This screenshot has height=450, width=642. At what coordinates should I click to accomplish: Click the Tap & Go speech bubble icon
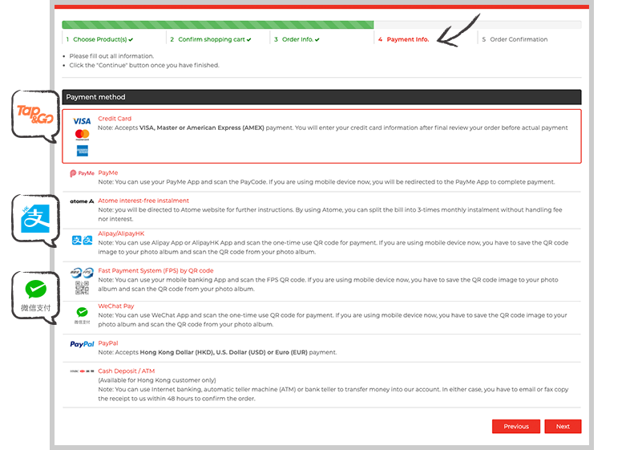34,116
